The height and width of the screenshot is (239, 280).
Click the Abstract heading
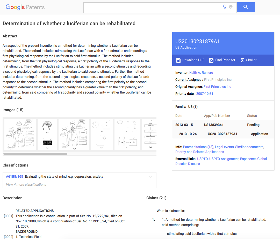(10, 36)
